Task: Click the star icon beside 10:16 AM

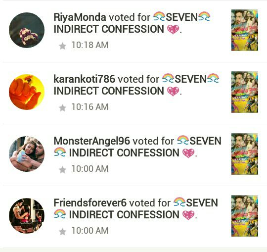Action: coord(62,108)
